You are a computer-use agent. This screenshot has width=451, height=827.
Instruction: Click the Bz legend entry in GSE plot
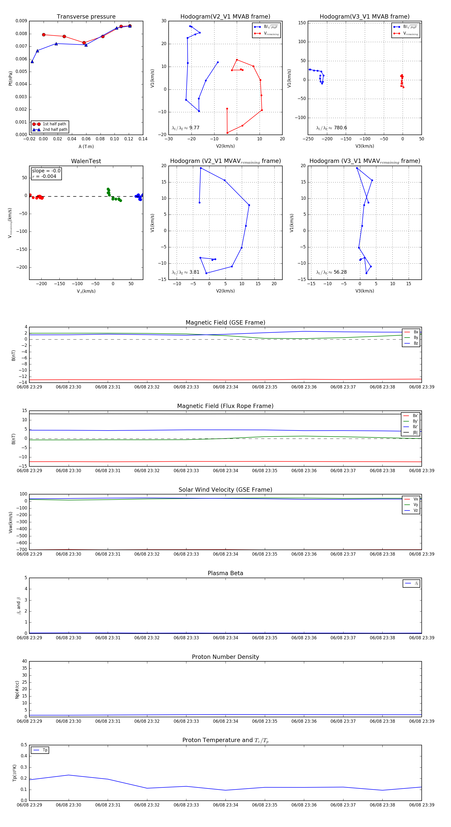[x=411, y=343]
